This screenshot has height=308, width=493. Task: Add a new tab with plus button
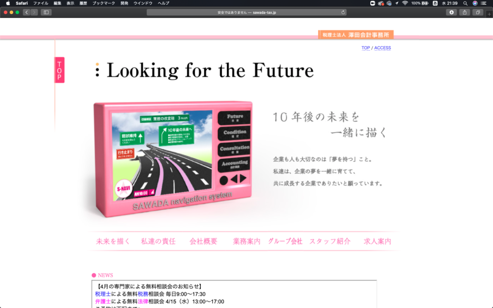pyautogui.click(x=489, y=14)
